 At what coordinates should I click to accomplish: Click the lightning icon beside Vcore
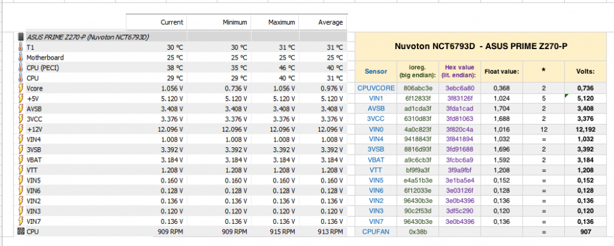point(21,88)
